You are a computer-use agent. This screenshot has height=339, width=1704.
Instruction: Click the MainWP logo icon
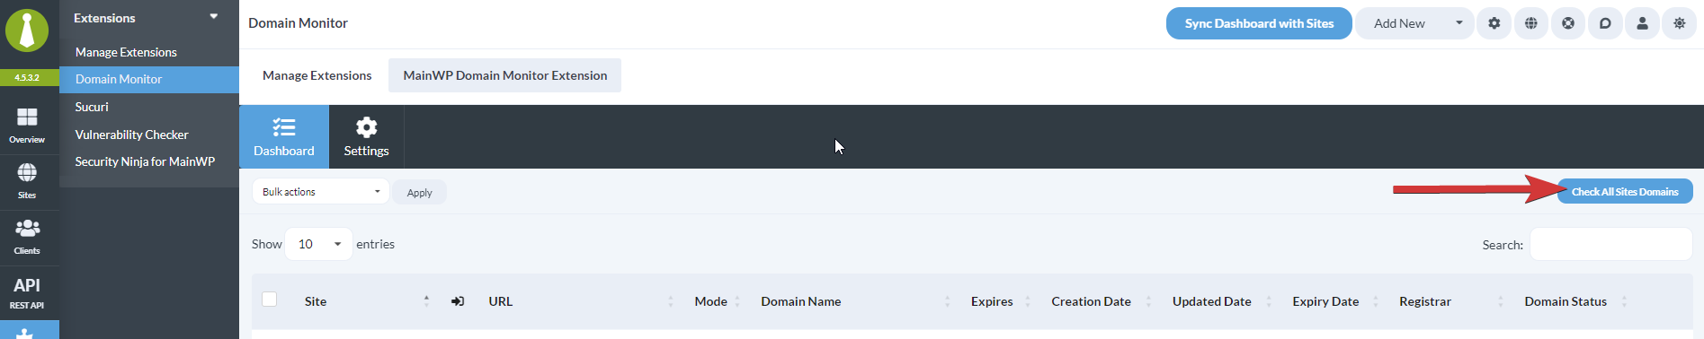[x=27, y=30]
